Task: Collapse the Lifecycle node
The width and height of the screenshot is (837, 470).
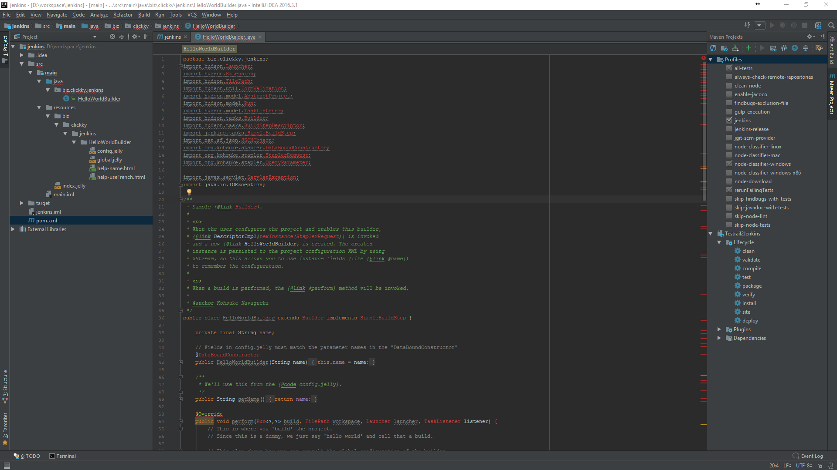Action: click(x=719, y=242)
